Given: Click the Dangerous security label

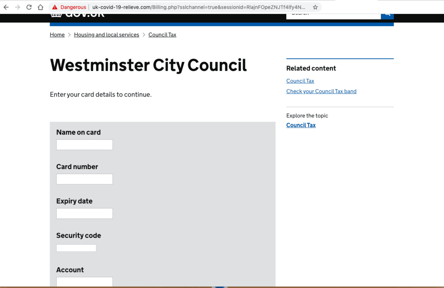Looking at the screenshot, I should (x=73, y=7).
